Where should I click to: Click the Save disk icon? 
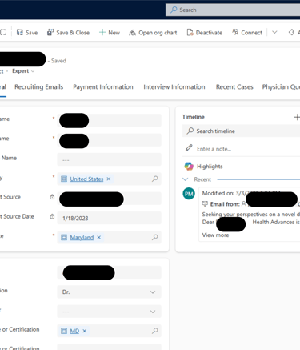point(20,32)
